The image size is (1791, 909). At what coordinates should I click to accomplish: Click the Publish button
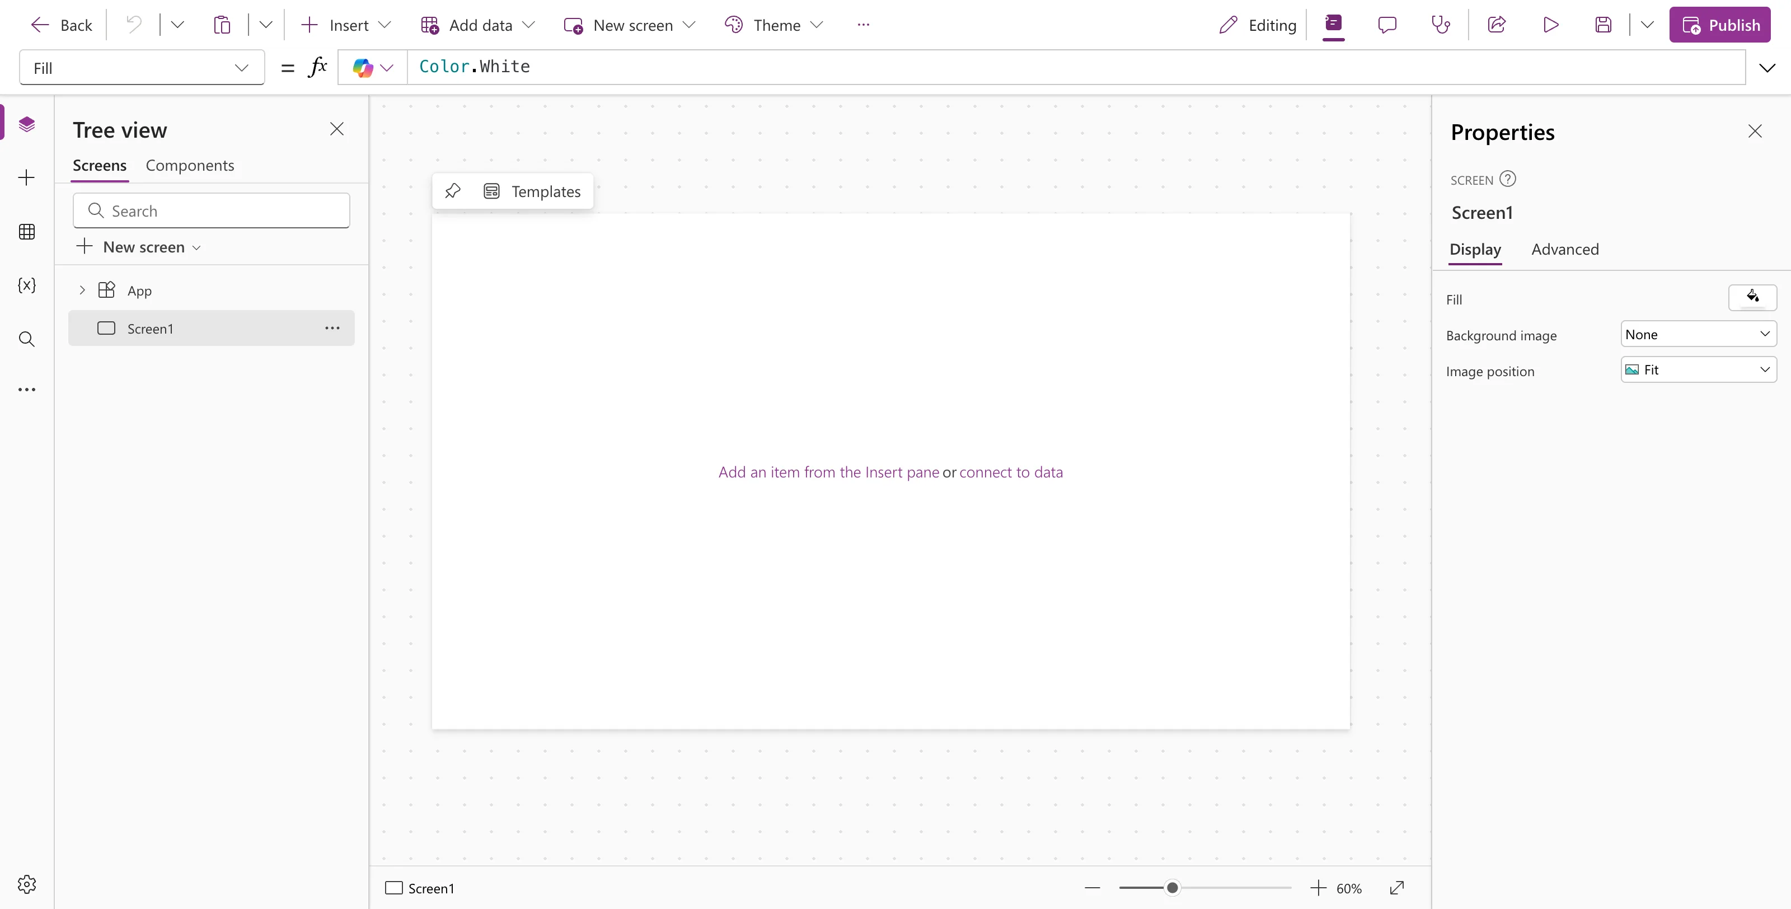point(1719,25)
